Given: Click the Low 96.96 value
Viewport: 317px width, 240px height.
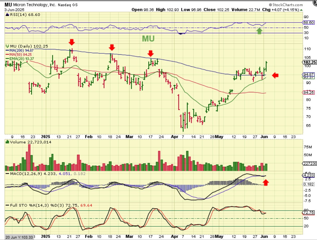Looking at the screenshot, I should click(191, 10).
